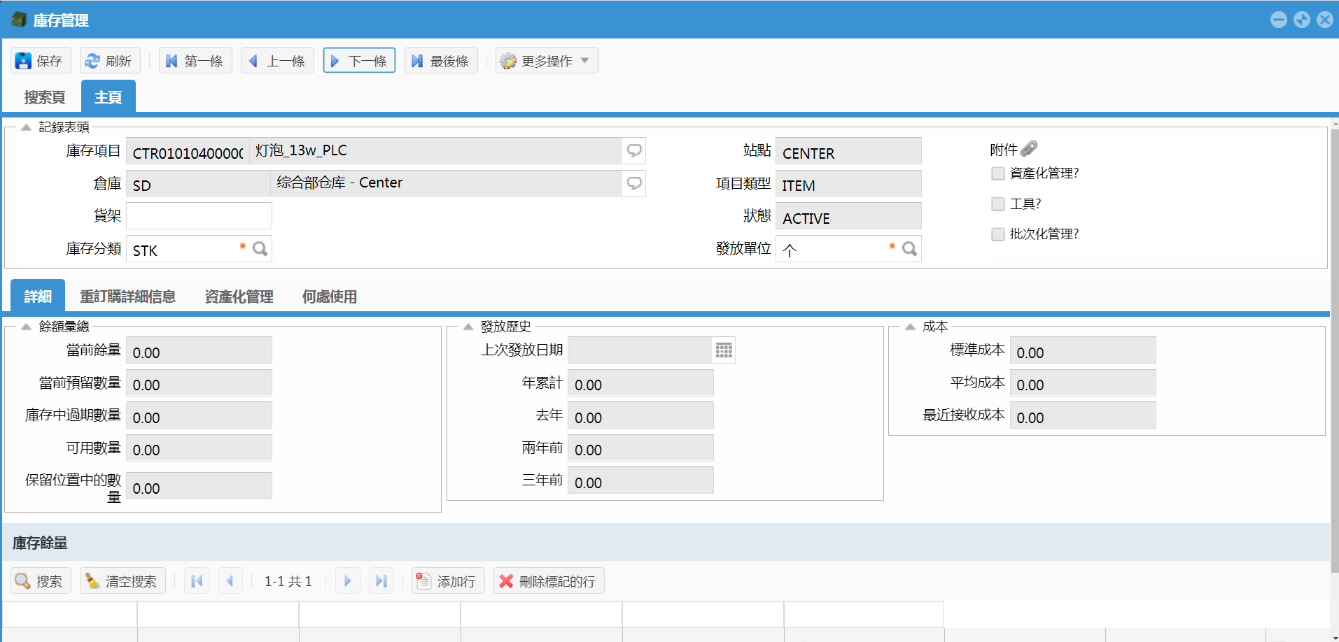This screenshot has height=642, width=1339.
Task: Go to last page of 庫存餘量 table
Action: [x=381, y=581]
